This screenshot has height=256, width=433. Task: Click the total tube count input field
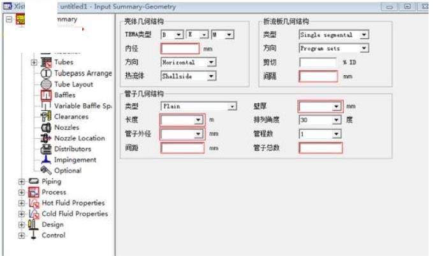(321, 148)
